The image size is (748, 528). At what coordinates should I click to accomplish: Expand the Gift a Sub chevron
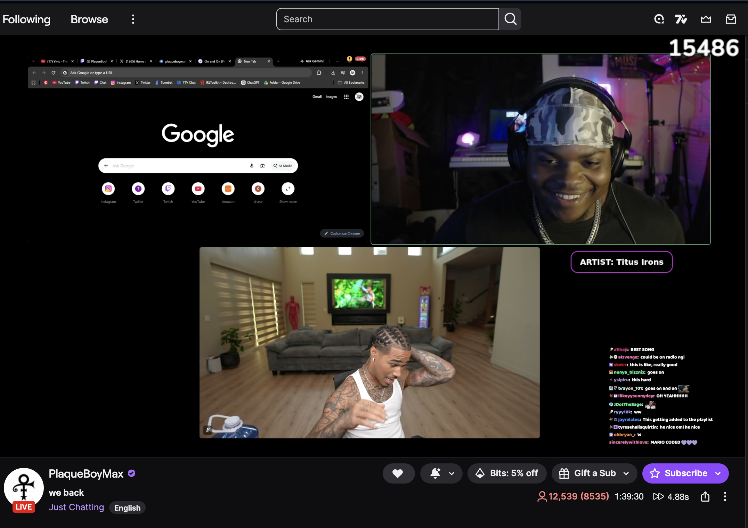(x=626, y=473)
